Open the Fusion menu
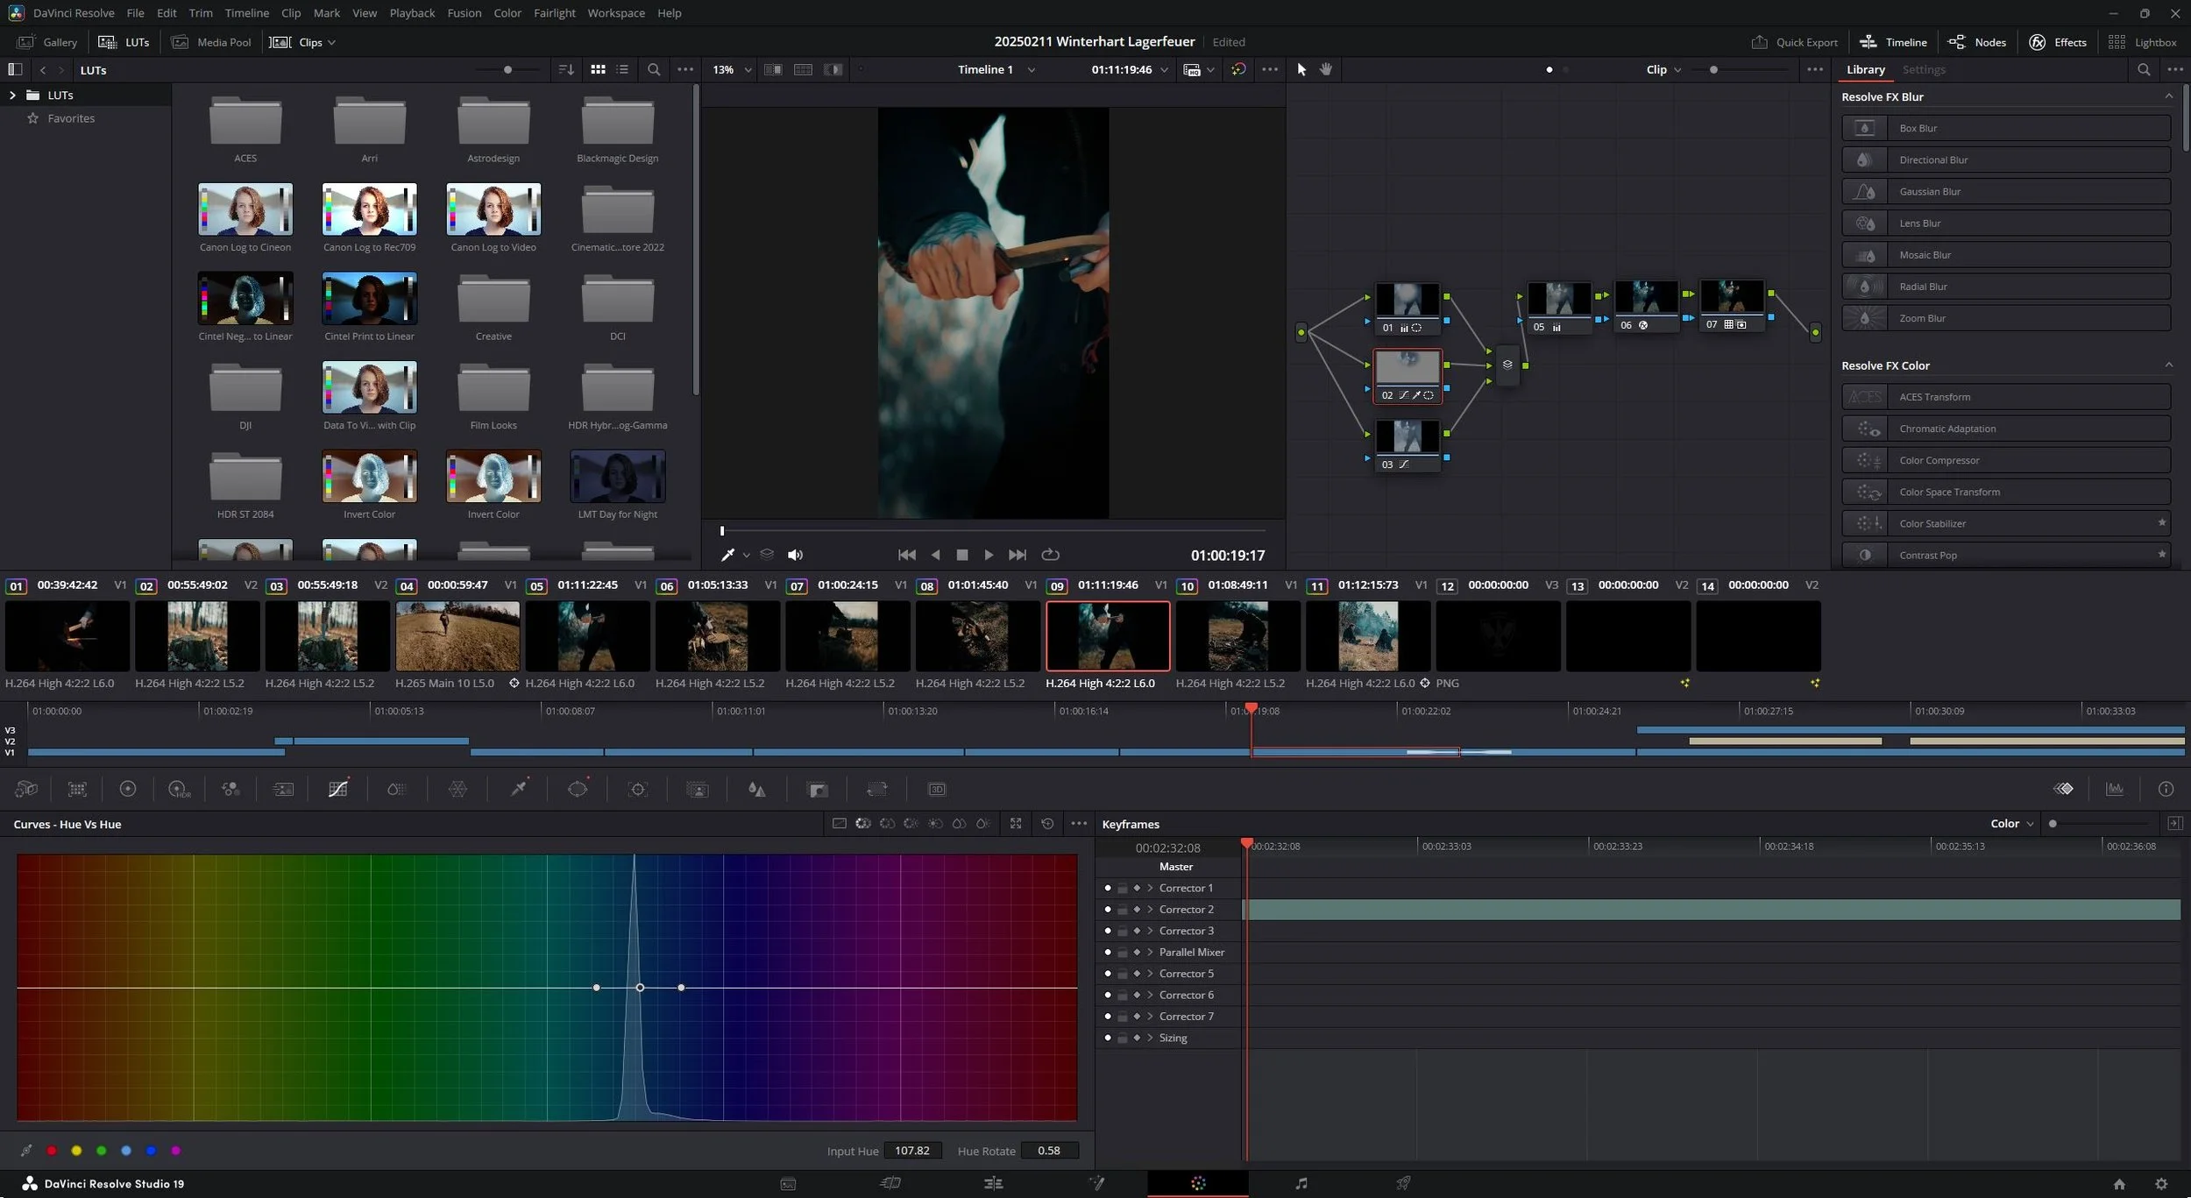2191x1198 pixels. coord(464,13)
